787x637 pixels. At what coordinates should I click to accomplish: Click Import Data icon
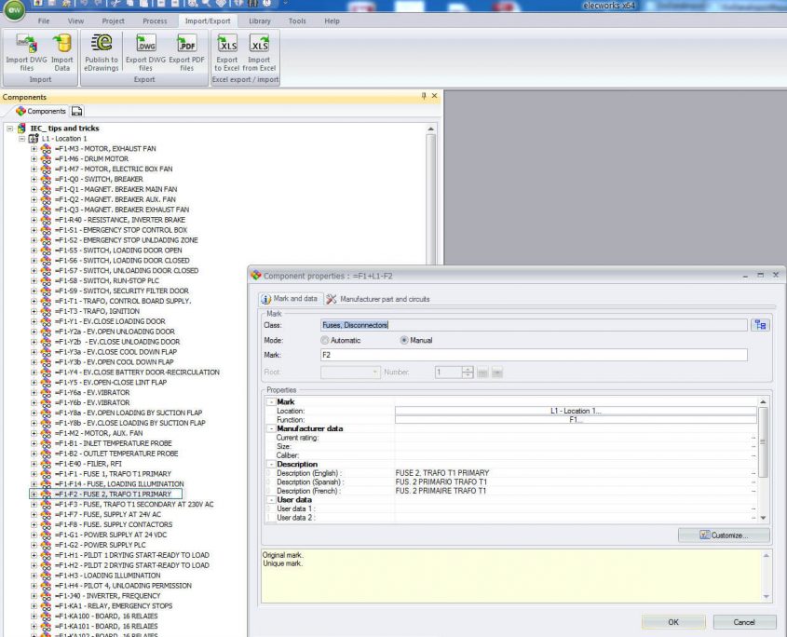62,44
